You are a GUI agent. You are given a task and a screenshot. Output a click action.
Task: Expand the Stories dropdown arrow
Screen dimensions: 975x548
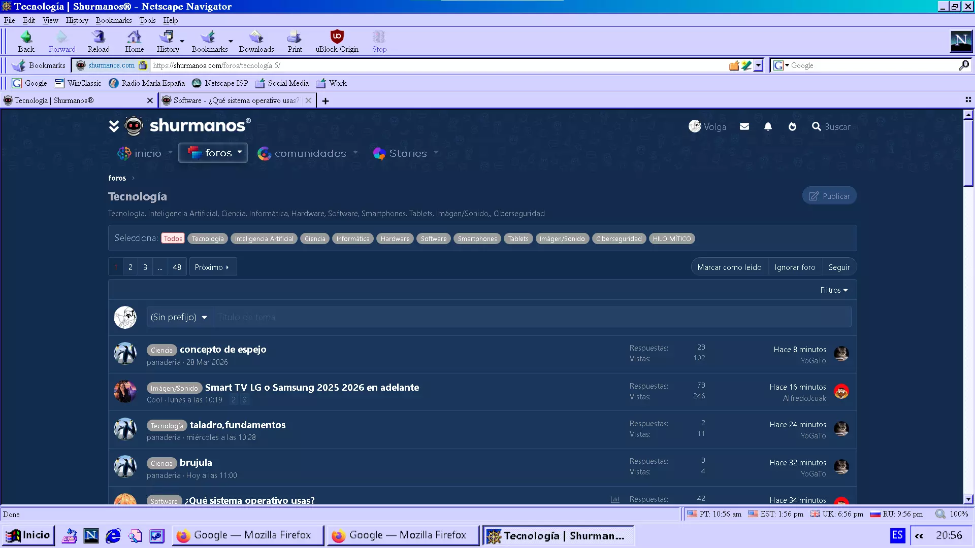pos(436,152)
